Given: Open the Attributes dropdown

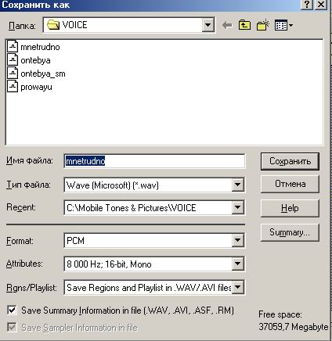Looking at the screenshot, I should coord(237,264).
